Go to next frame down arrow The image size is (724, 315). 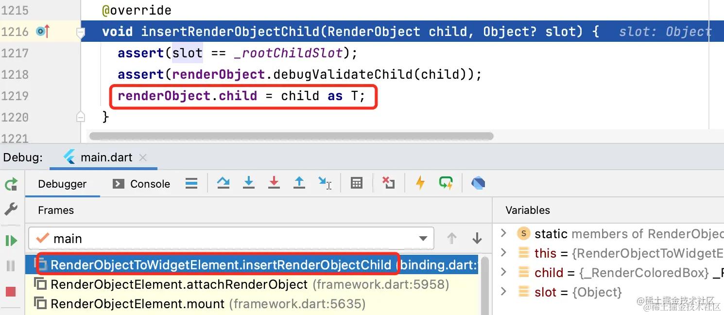pyautogui.click(x=477, y=238)
